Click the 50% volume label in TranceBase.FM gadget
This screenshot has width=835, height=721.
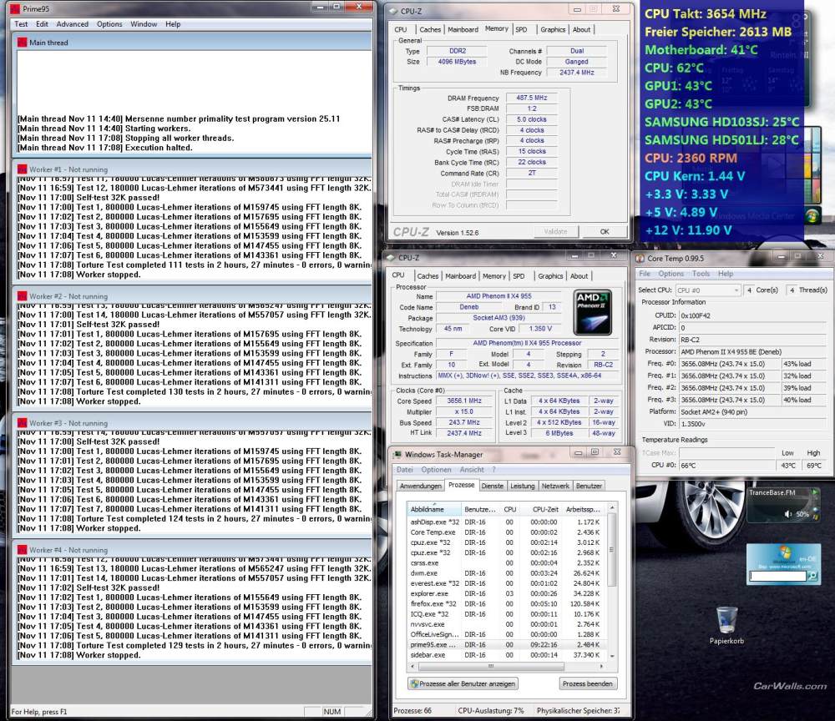point(802,514)
